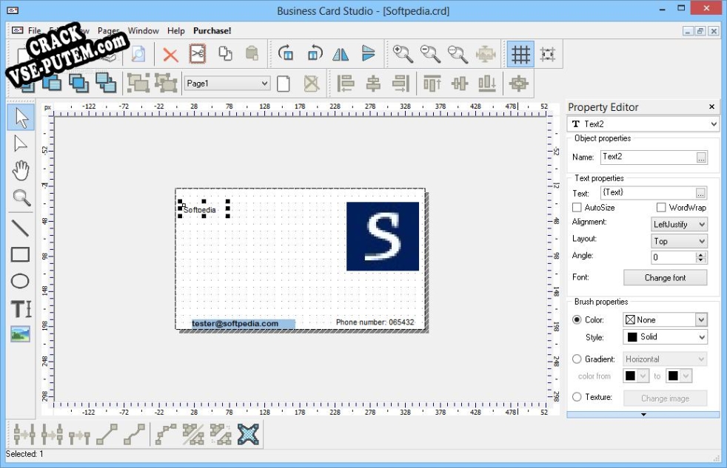Open the Pages menu
Image resolution: width=727 pixels, height=468 pixels.
coord(109,30)
